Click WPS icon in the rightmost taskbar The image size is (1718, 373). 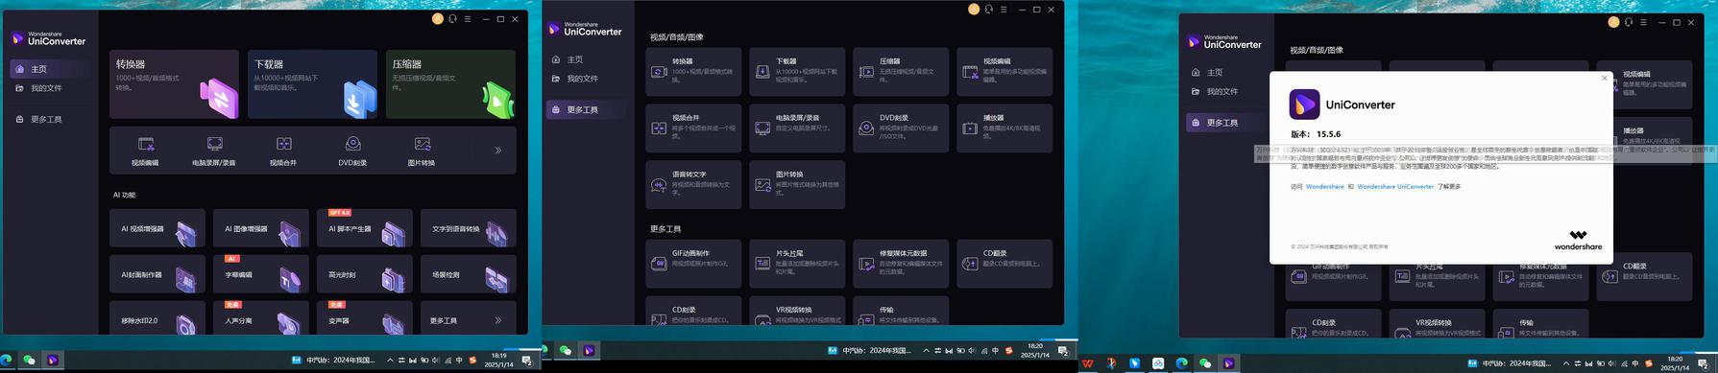[x=1087, y=363]
